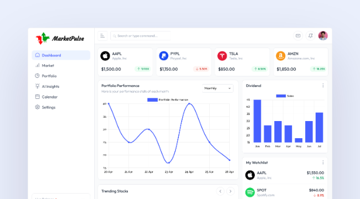The width and height of the screenshot is (360, 199).
Task: Click the TSLA green percentage badge
Action: click(260, 69)
